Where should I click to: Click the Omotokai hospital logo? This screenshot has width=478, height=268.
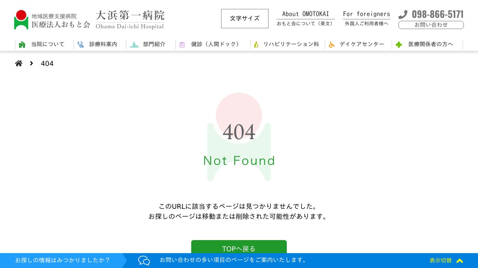tap(89, 20)
